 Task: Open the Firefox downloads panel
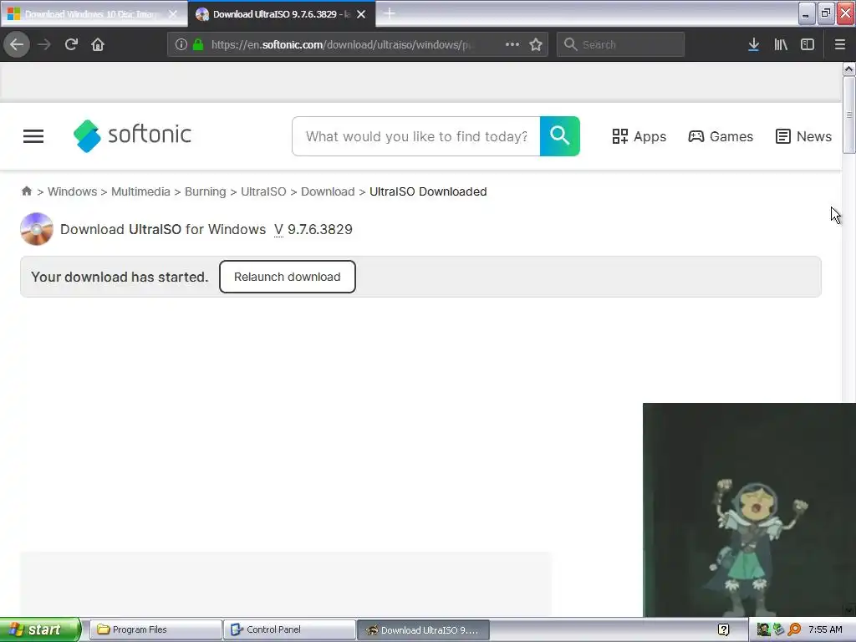(753, 44)
